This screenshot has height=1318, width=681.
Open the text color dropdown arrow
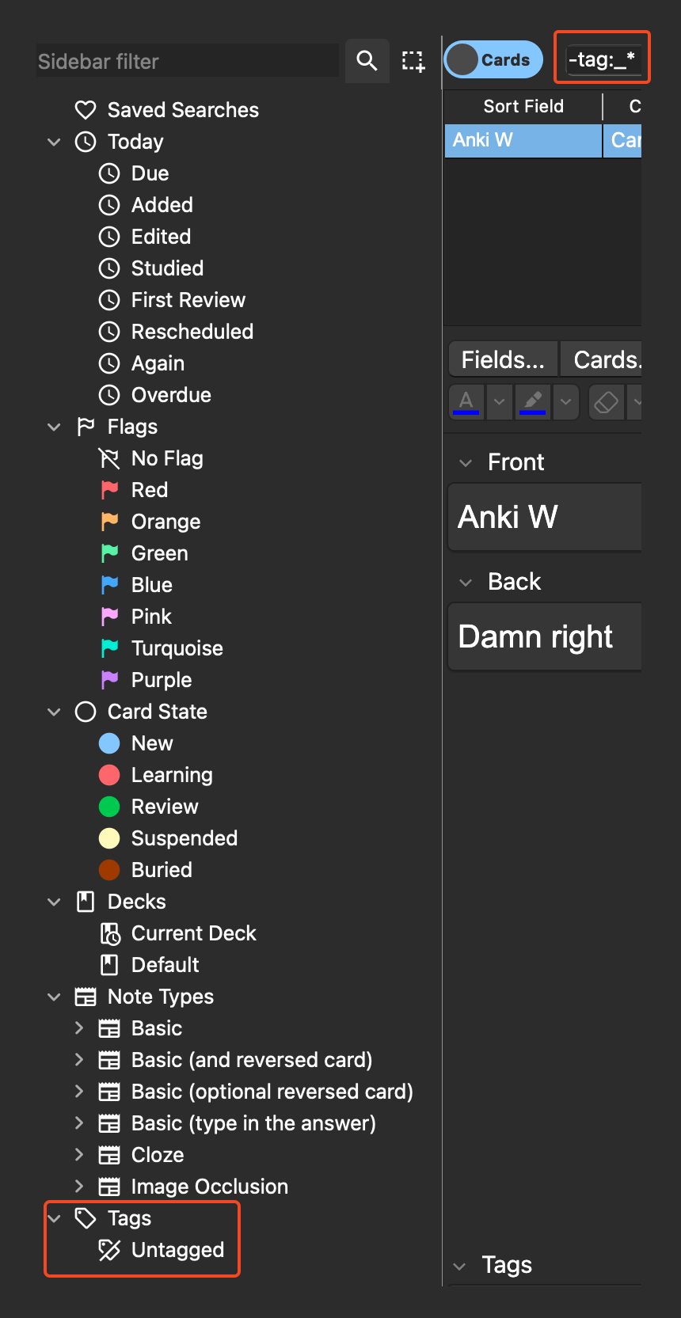tap(499, 401)
